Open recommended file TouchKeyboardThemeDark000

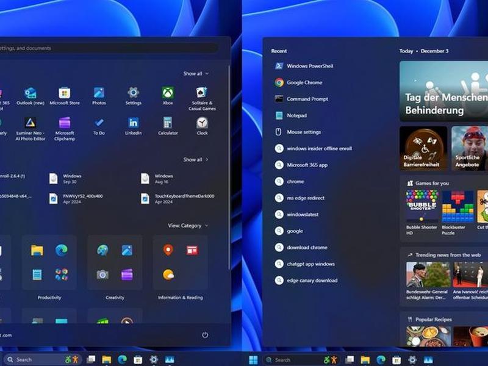pos(178,199)
